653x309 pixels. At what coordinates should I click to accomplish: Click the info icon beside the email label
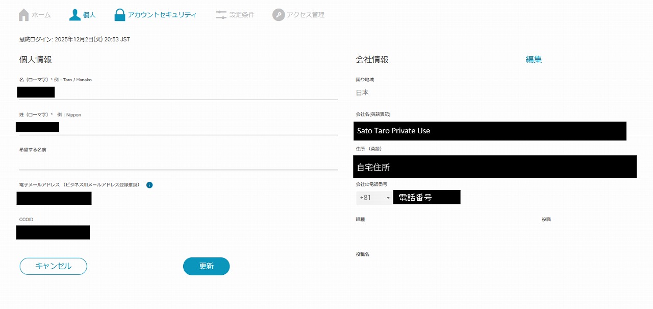pyautogui.click(x=149, y=185)
